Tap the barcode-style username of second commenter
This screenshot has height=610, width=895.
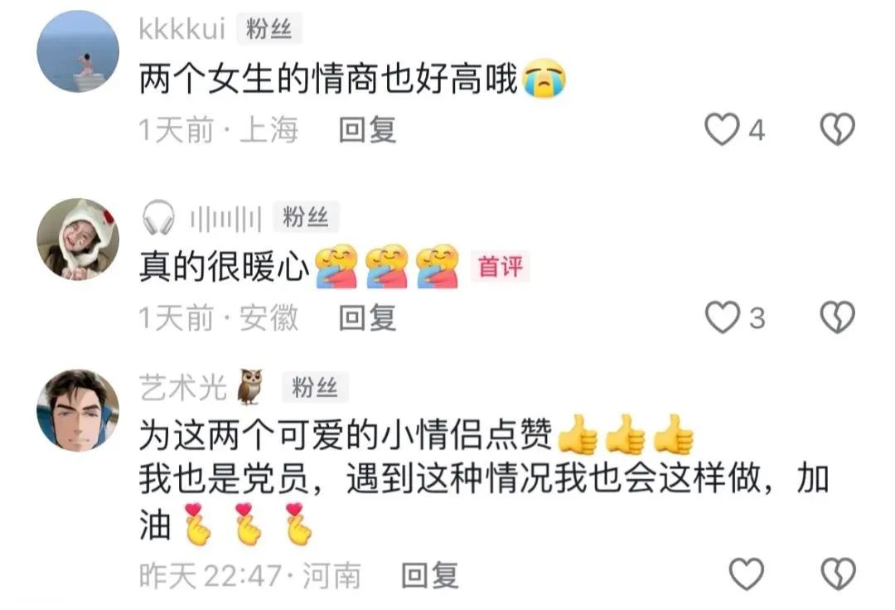coord(226,219)
